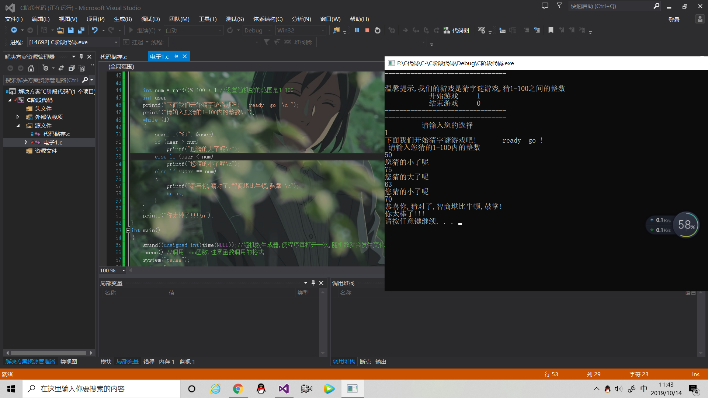Switch to the 代码储存.c editor tab

pos(114,57)
